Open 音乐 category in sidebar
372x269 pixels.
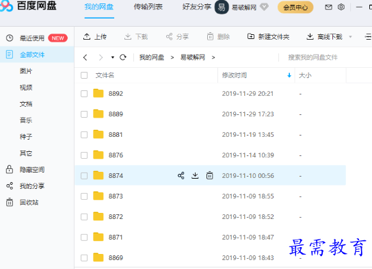pos(26,120)
